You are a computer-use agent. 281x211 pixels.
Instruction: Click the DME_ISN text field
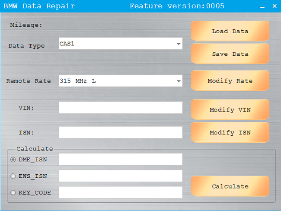(121, 160)
